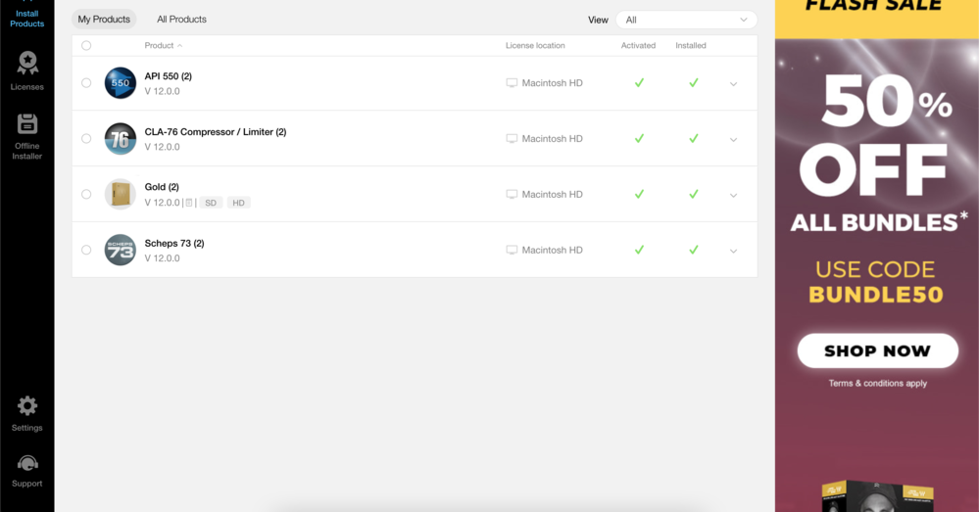The image size is (979, 512).
Task: Expand the API 550 row details
Action: coord(733,84)
